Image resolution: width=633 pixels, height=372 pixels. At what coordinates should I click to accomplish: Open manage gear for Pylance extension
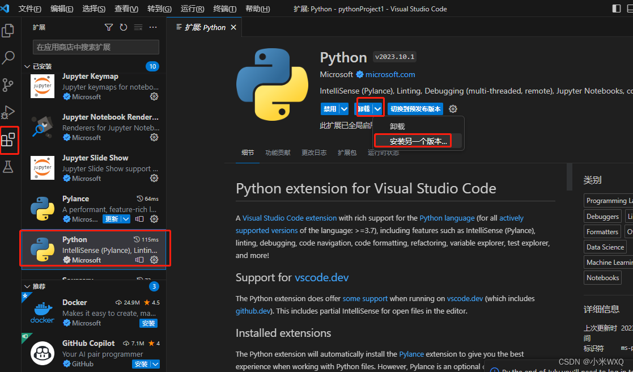tap(154, 219)
